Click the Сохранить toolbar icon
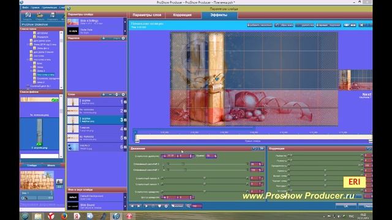Image resolution: width=392 pixels, height=220 pixels. coord(53,16)
